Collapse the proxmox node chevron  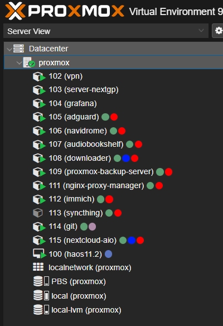(20, 63)
